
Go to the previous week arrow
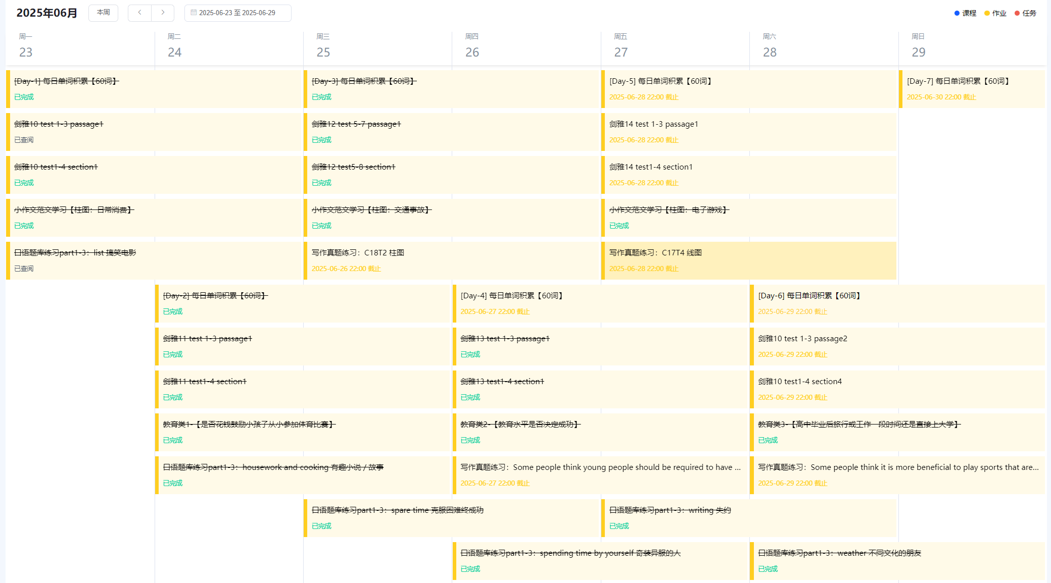click(139, 13)
